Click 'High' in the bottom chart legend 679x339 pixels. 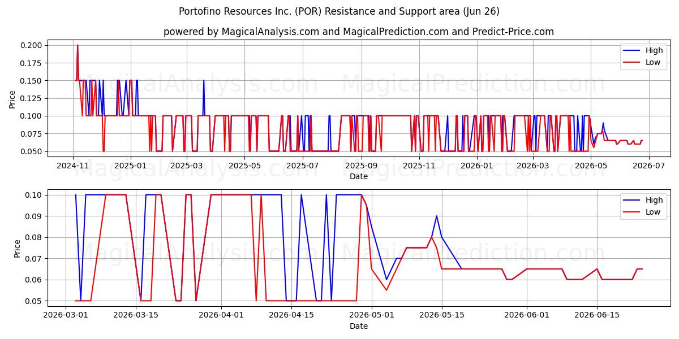(x=654, y=200)
